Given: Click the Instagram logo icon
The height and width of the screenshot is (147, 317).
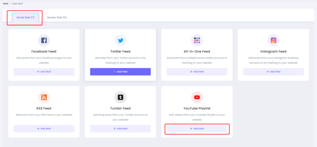Looking at the screenshot, I should pos(273,40).
